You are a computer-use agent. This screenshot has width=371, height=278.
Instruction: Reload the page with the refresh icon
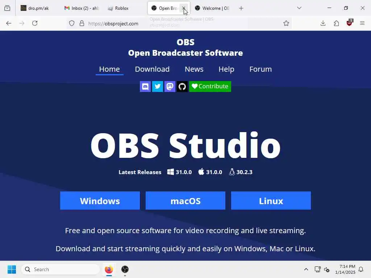coord(35,23)
